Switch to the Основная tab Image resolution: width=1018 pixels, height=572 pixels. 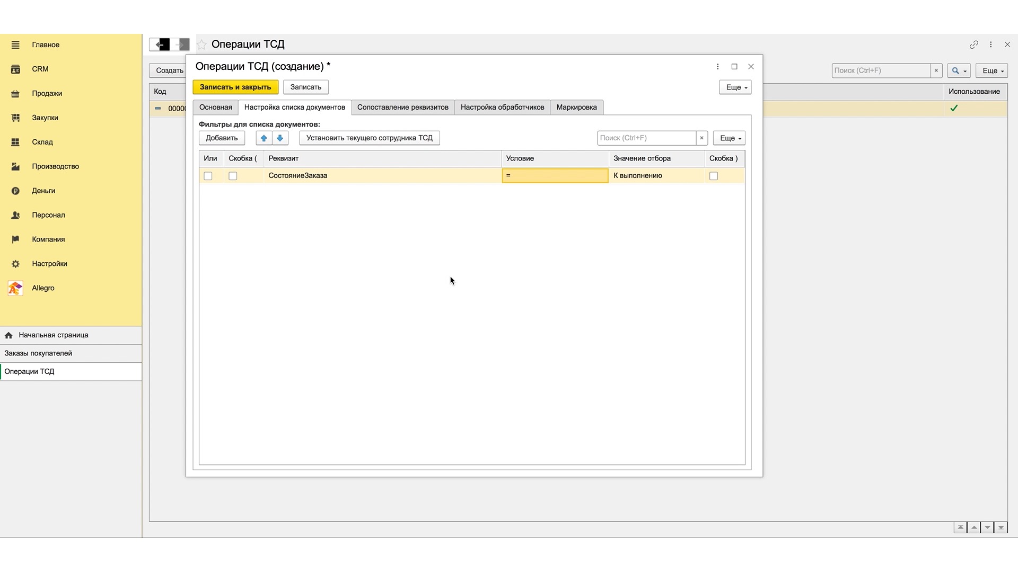(216, 108)
